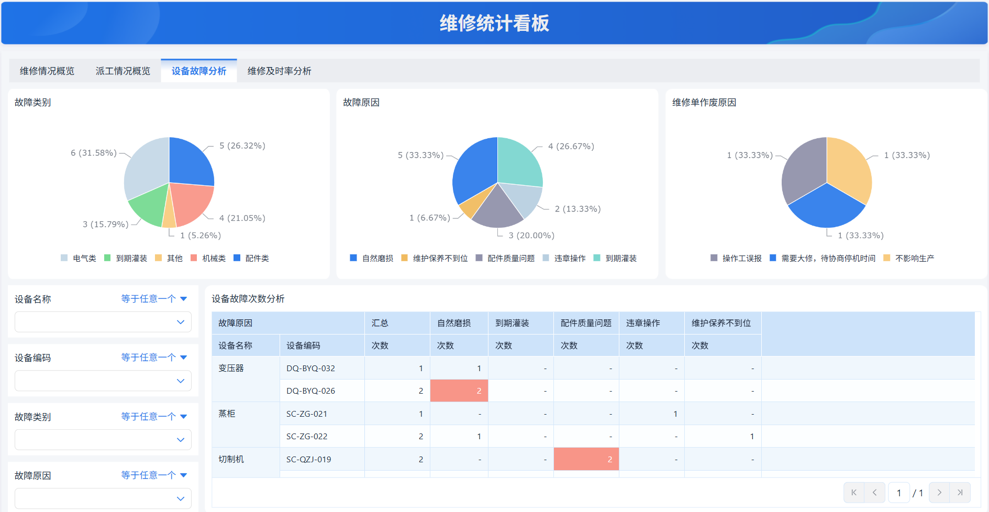
Task: Jump to the last table page
Action: (960, 493)
